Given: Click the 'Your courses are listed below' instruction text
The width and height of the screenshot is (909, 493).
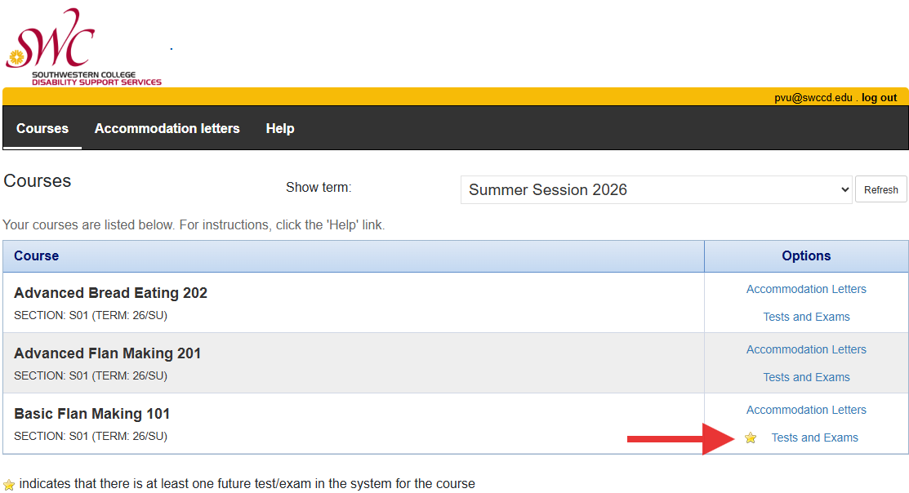Looking at the screenshot, I should [194, 224].
